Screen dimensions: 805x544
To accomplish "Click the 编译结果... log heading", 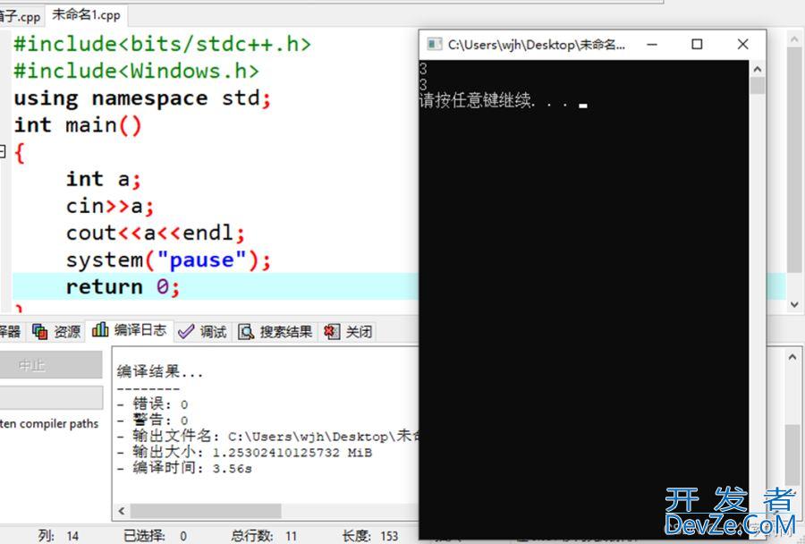I will point(160,371).
